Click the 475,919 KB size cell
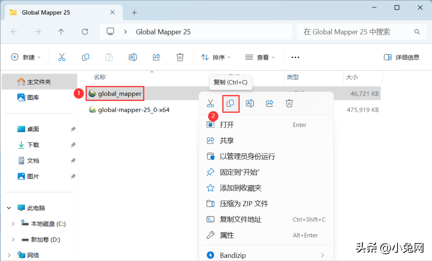 click(363, 110)
